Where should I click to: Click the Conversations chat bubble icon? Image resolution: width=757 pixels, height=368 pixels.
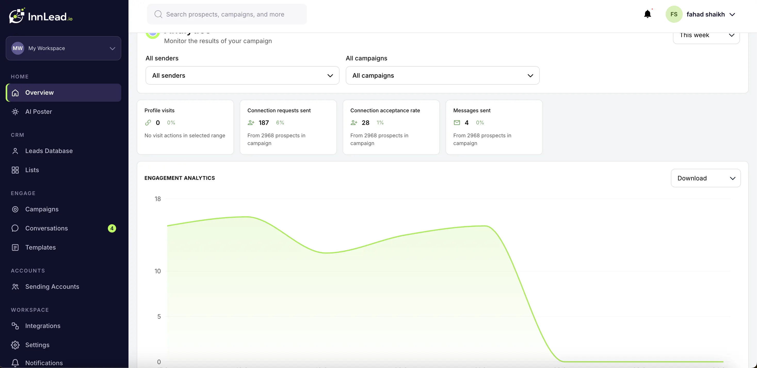[15, 228]
